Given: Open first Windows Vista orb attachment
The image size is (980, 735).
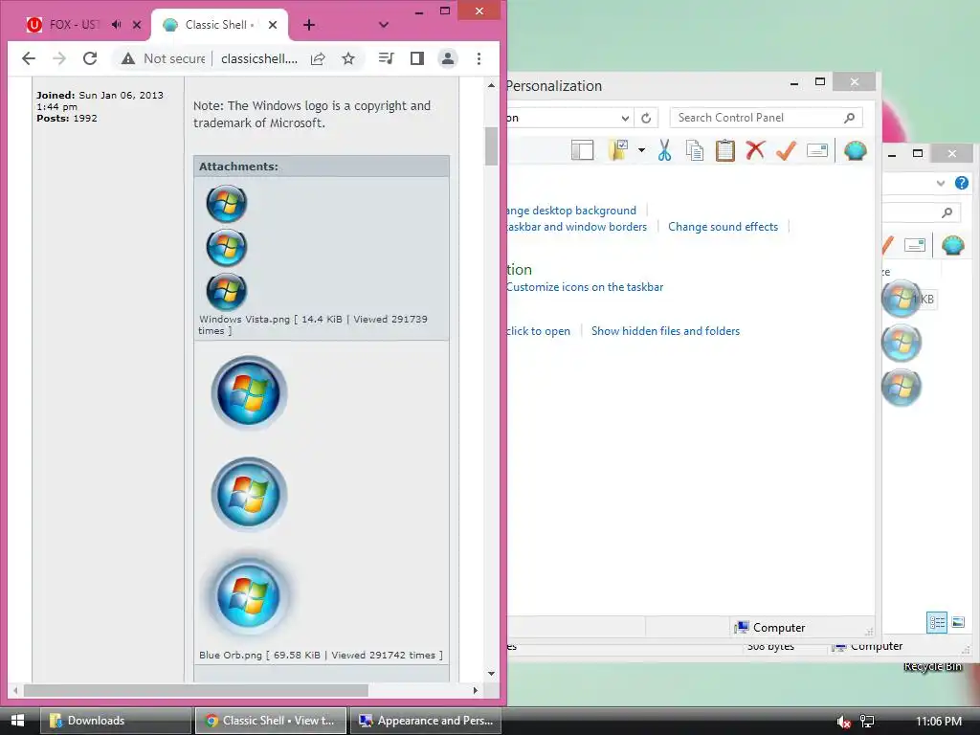Looking at the screenshot, I should [x=226, y=204].
